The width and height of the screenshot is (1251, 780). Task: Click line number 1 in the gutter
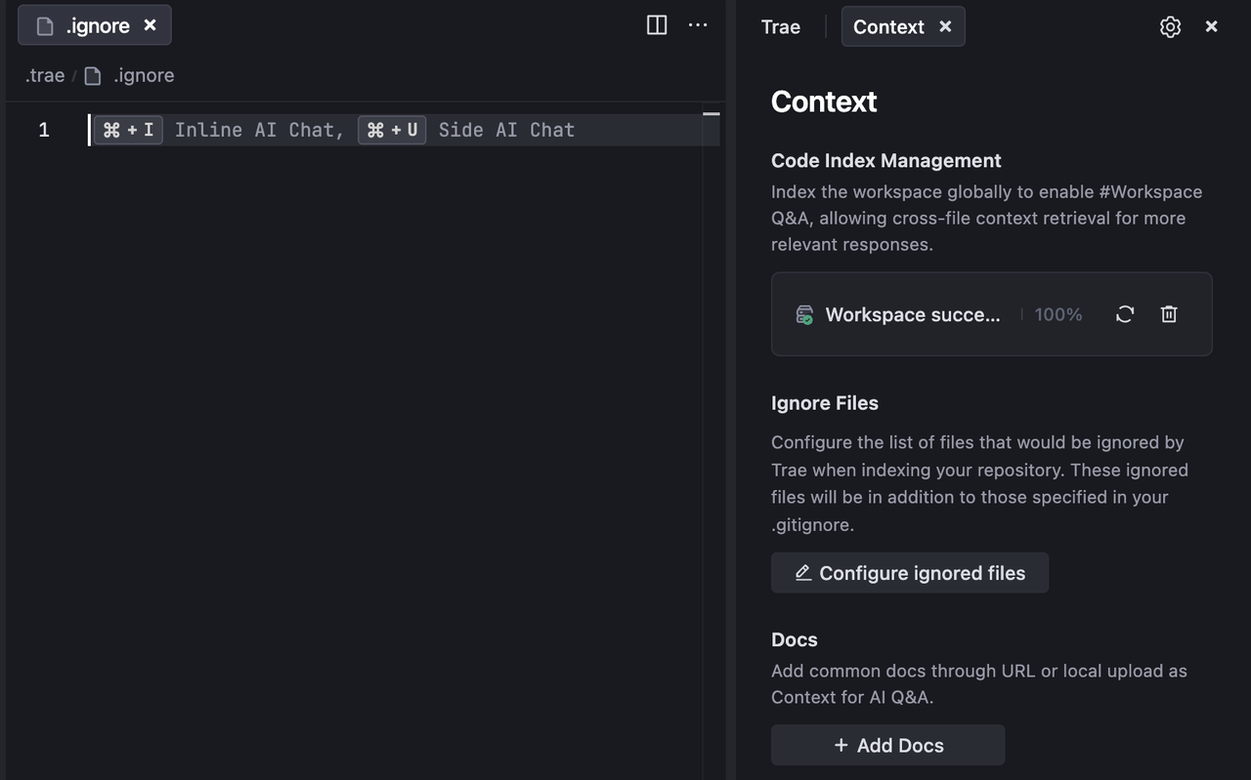[44, 130]
